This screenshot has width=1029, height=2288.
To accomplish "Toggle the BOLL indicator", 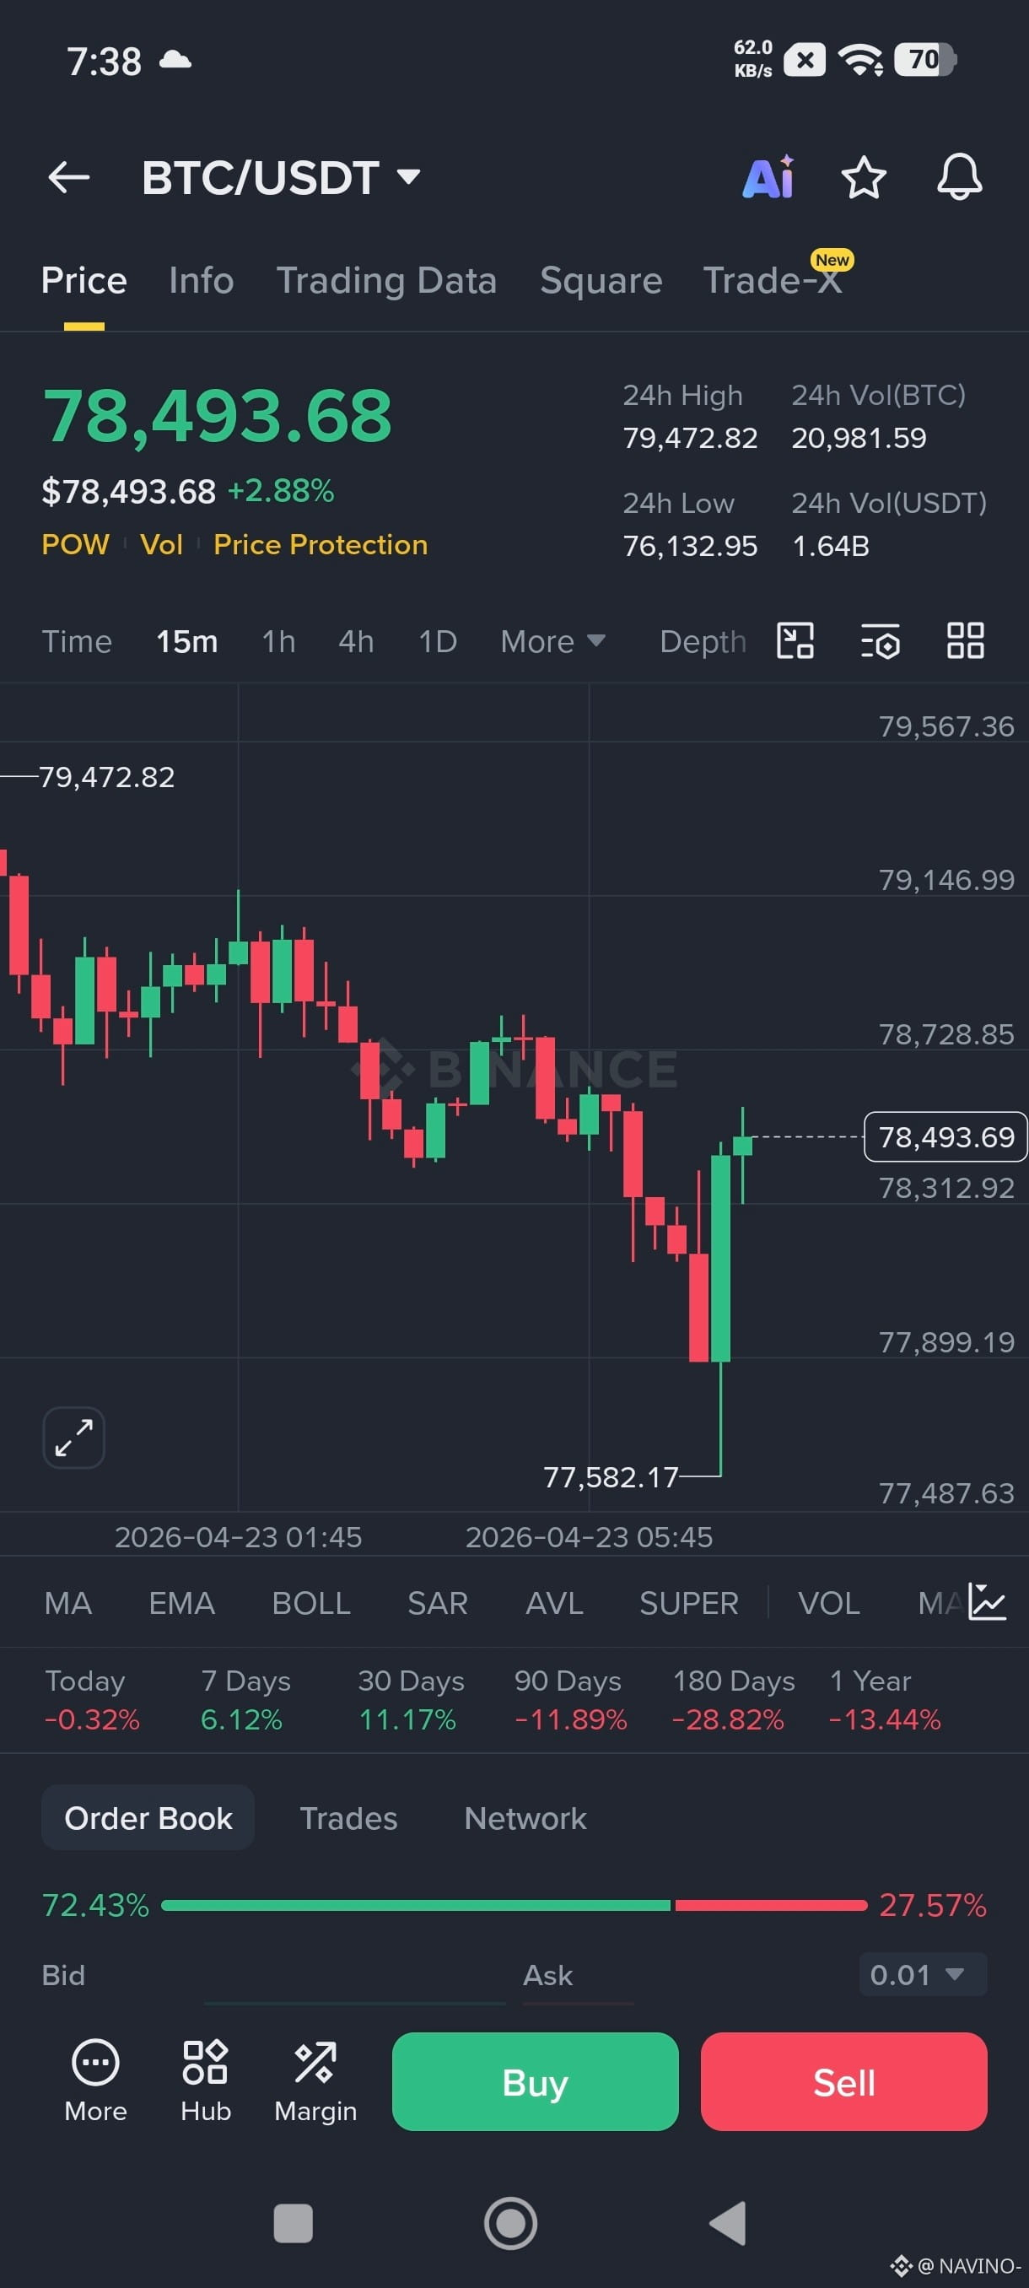I will point(311,1603).
